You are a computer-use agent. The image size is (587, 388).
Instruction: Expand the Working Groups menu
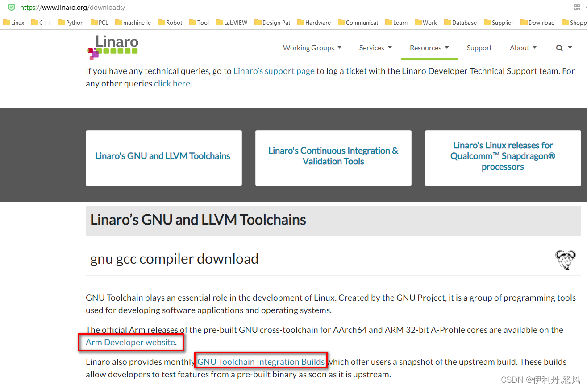tap(312, 48)
